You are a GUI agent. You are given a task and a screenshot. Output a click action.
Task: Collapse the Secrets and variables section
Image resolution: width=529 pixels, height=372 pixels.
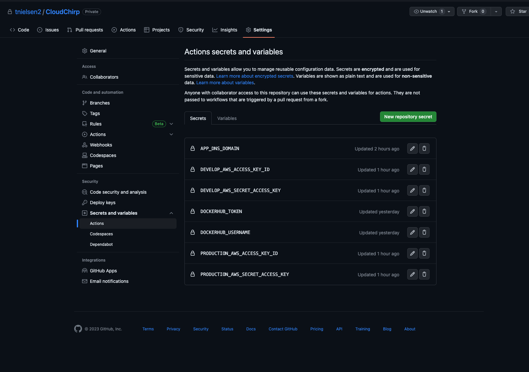pyautogui.click(x=171, y=213)
